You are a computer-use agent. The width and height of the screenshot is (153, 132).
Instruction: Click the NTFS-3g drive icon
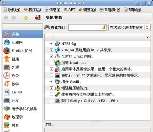pos(58,44)
